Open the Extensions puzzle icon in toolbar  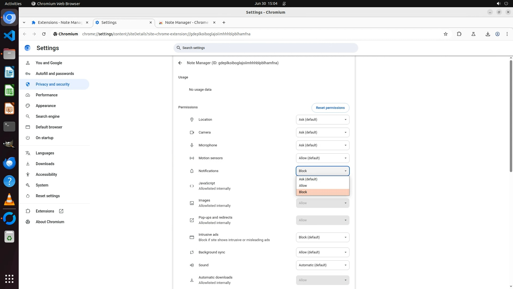(x=459, y=34)
